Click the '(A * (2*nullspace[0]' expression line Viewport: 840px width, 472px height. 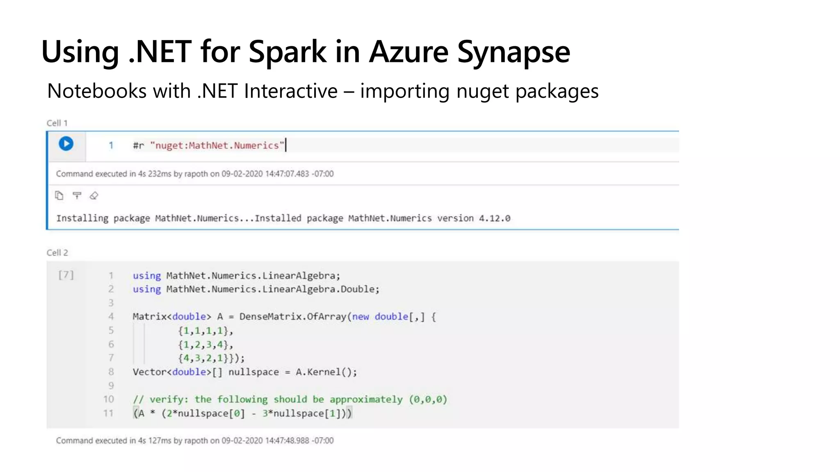pyautogui.click(x=242, y=413)
